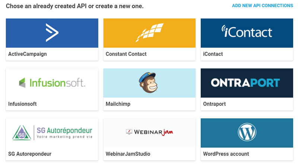This screenshot has width=298, height=168.
Task: Select the WordPress logo tile
Action: 247,133
